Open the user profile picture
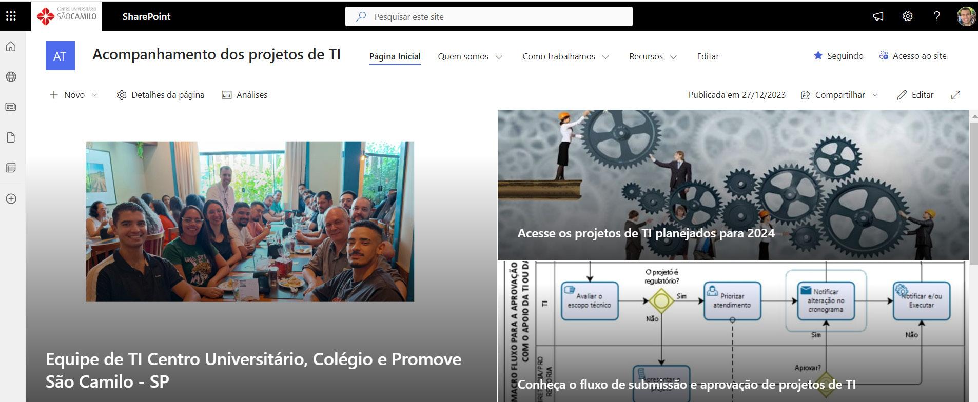Screen dimensions: 978x402 coord(966,16)
